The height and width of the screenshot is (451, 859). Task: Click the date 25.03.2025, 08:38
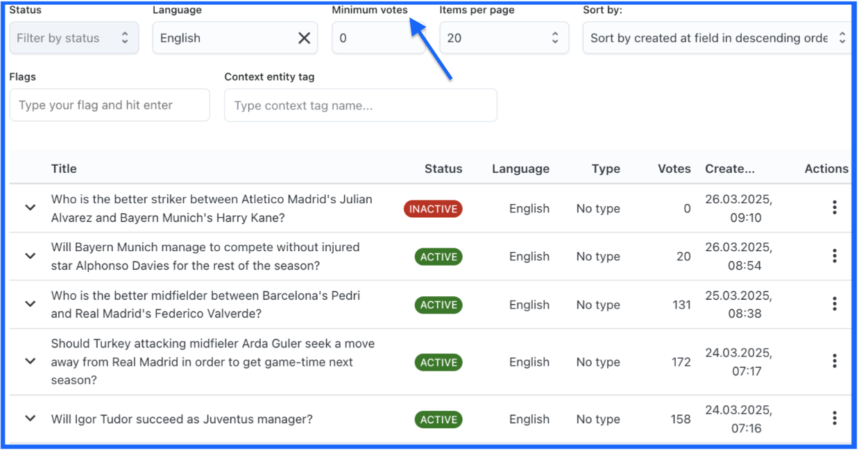[739, 304]
